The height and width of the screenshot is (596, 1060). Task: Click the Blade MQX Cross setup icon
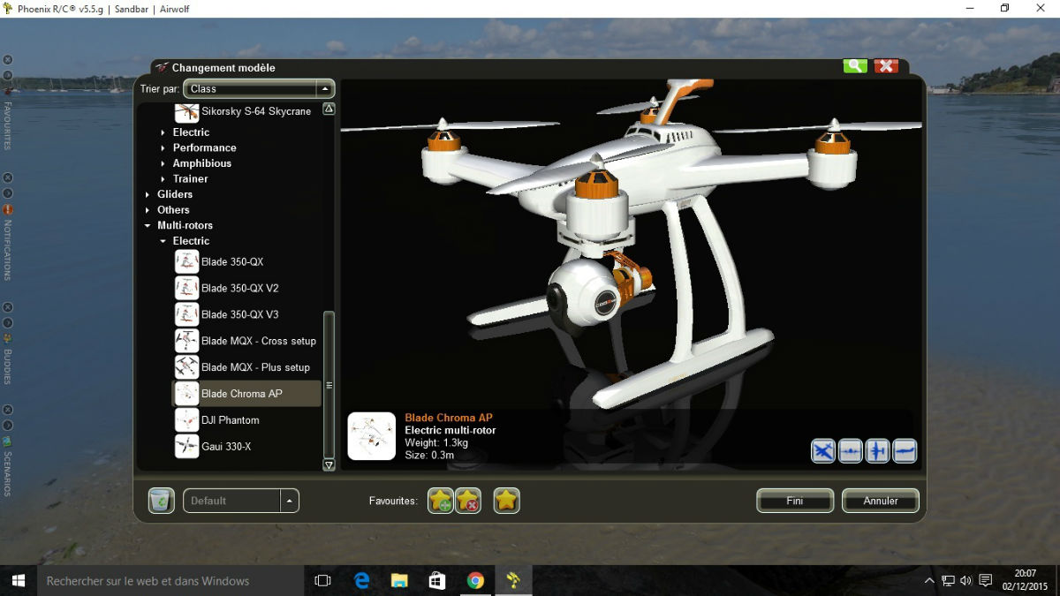click(187, 341)
